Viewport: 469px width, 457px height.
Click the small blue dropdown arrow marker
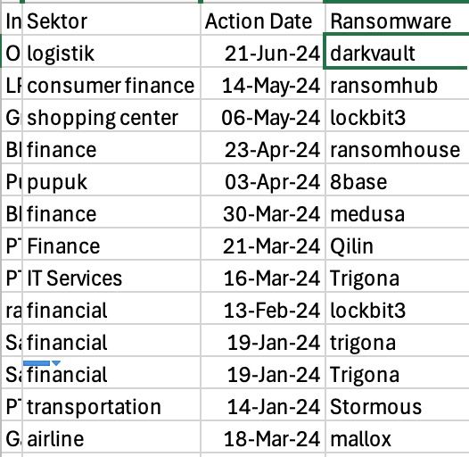coord(56,363)
